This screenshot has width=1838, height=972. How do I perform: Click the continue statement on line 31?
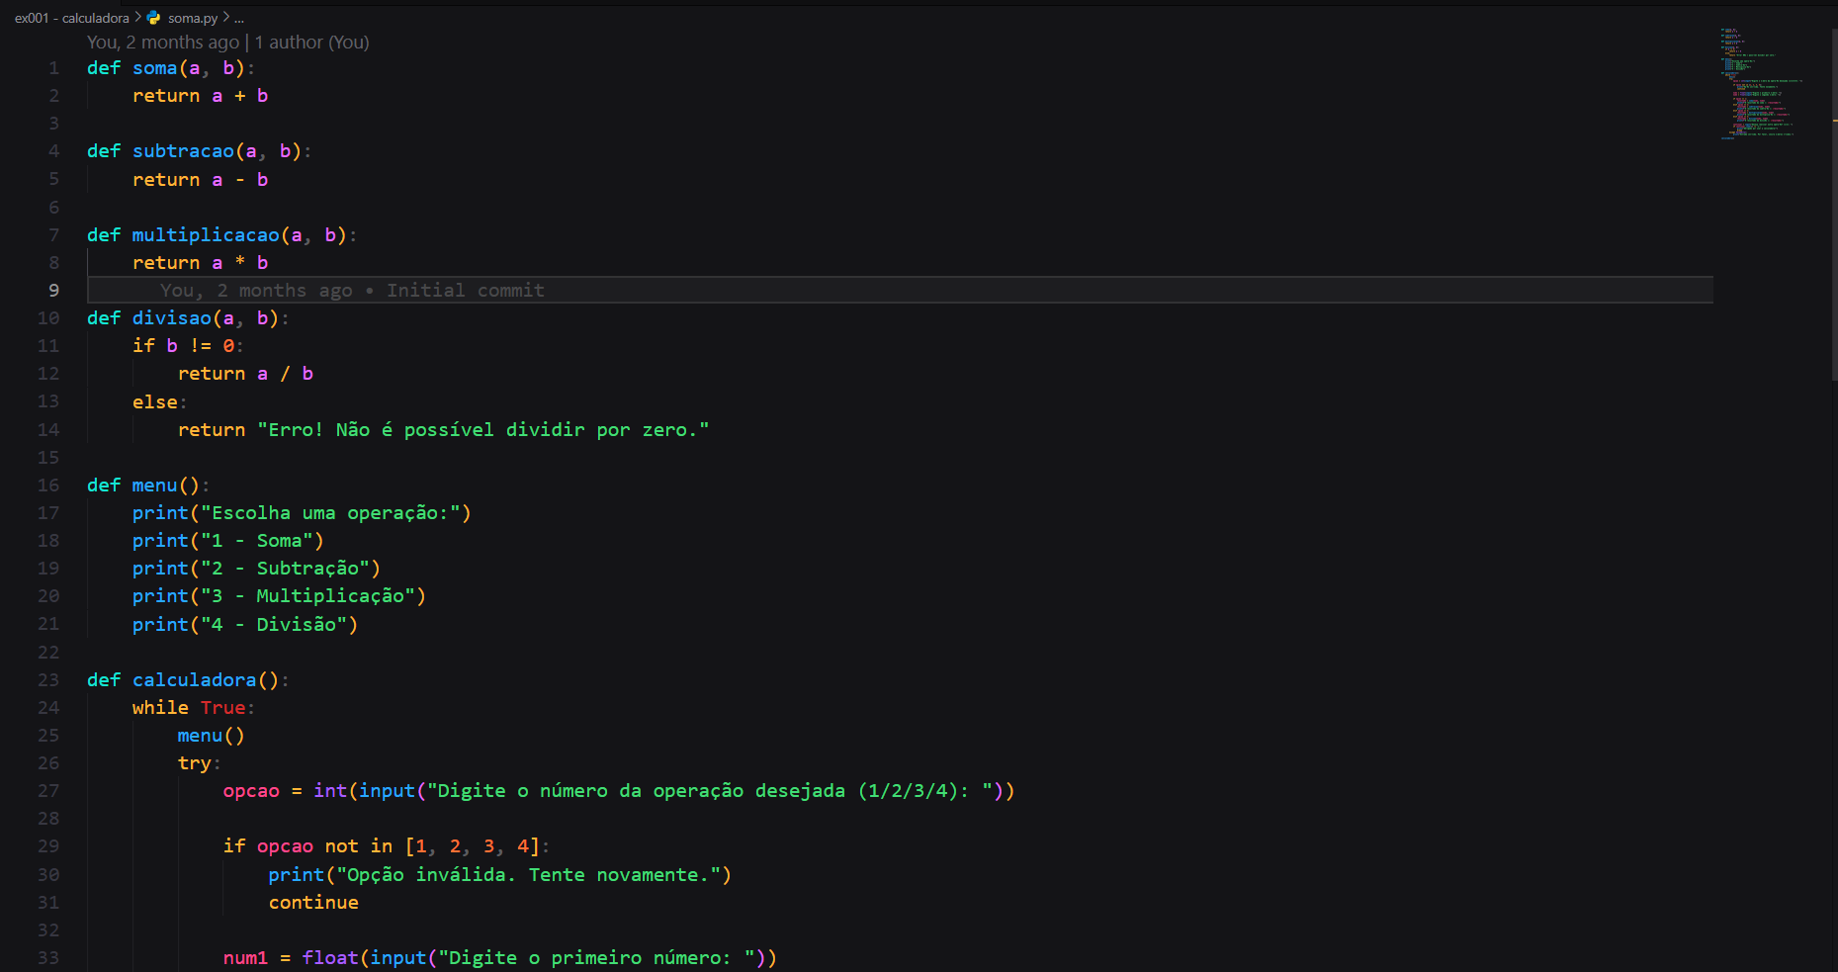[312, 902]
